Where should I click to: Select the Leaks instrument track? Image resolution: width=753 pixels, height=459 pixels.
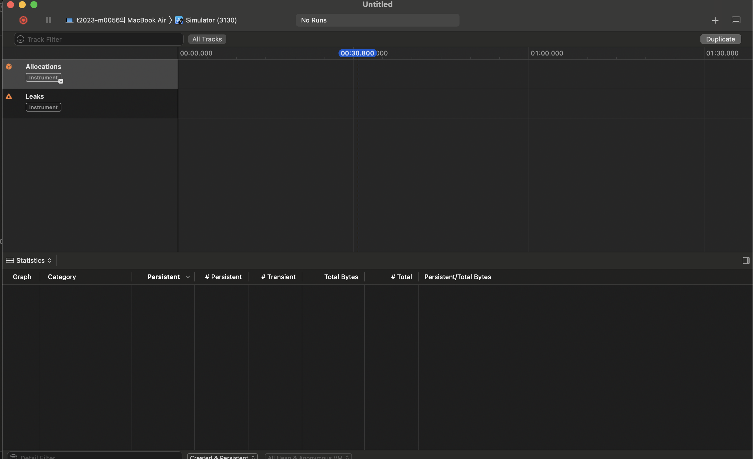pos(92,104)
